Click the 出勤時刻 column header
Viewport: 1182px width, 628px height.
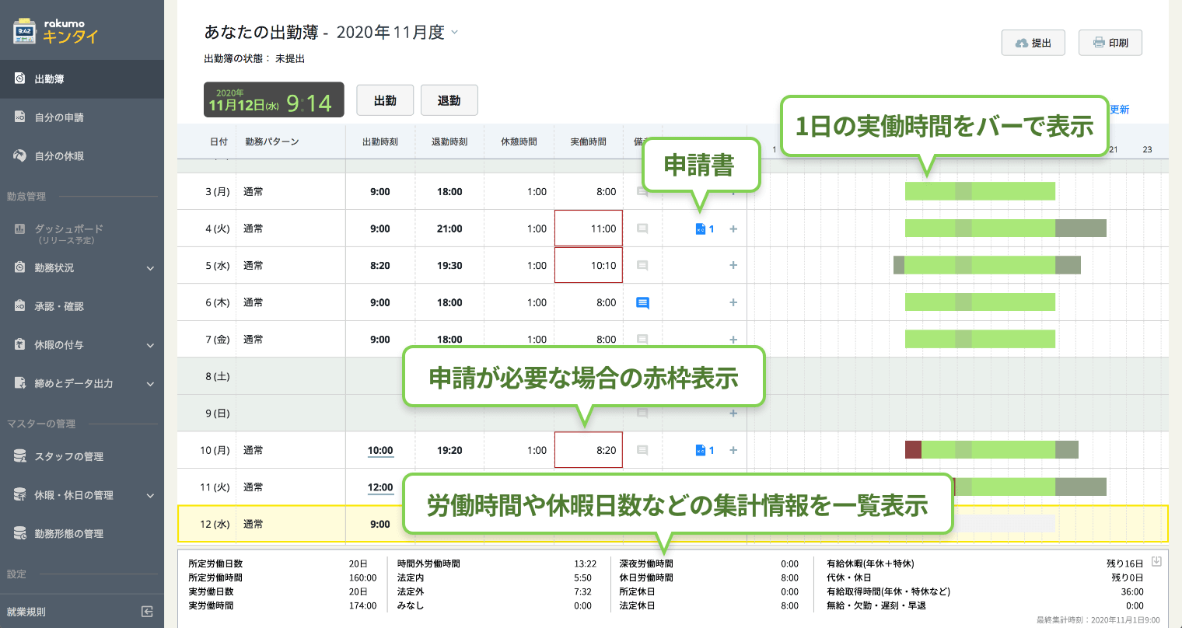[x=380, y=142]
